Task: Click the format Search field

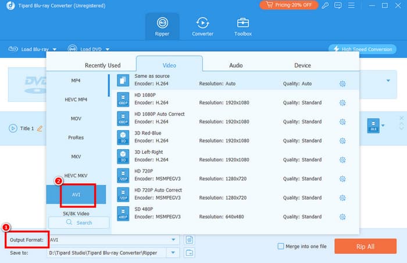Action: tap(79, 222)
